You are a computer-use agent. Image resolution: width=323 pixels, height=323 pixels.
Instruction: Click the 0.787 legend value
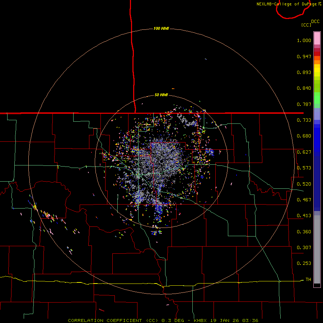(304, 104)
